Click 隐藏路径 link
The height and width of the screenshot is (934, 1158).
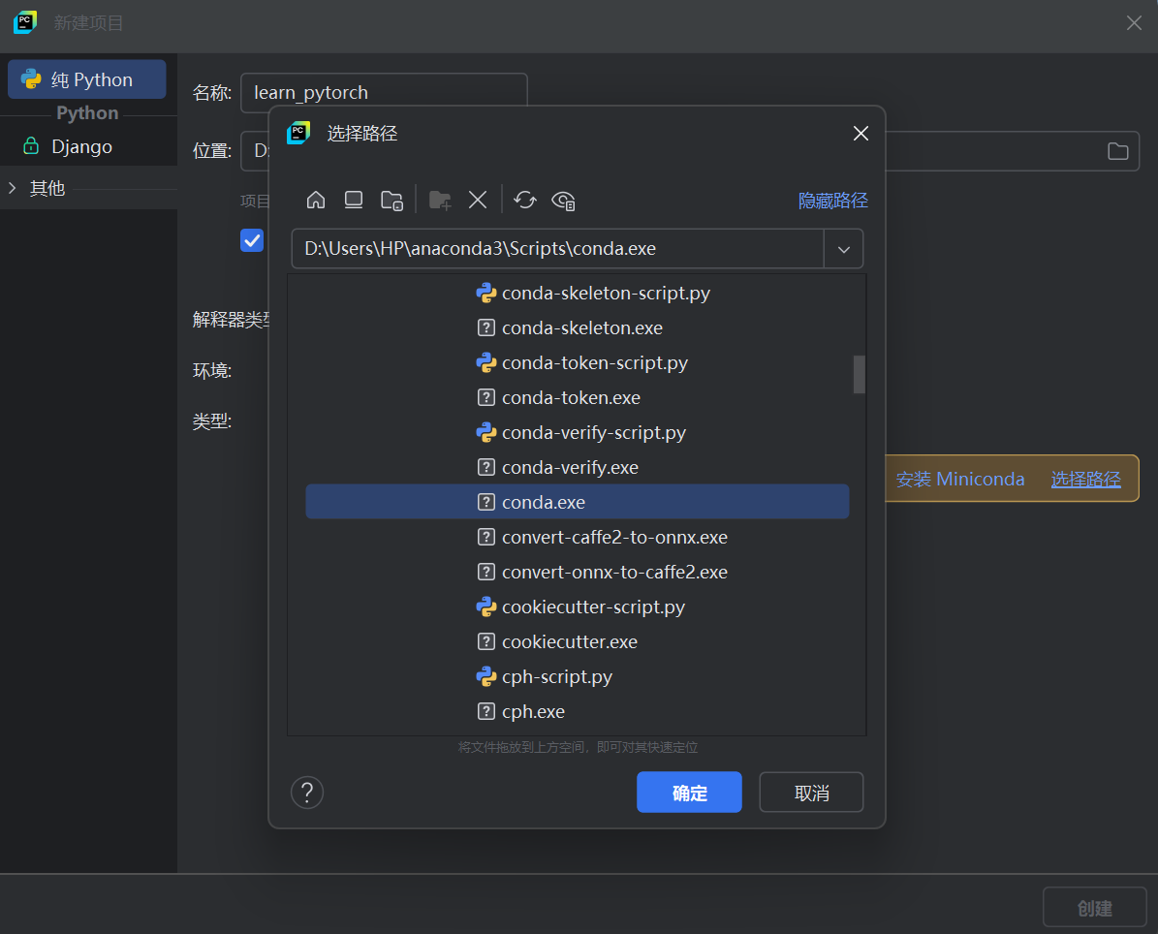[832, 201]
